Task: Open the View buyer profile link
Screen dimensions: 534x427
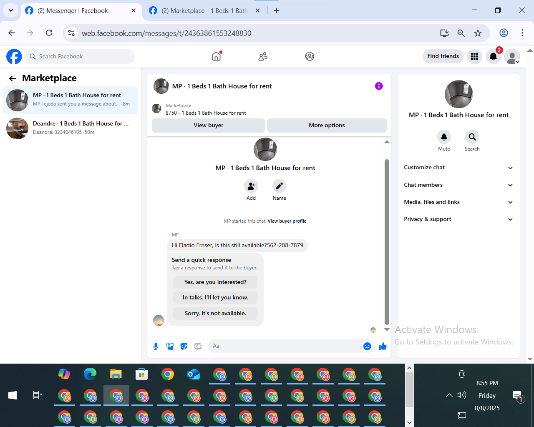Action: 287,221
